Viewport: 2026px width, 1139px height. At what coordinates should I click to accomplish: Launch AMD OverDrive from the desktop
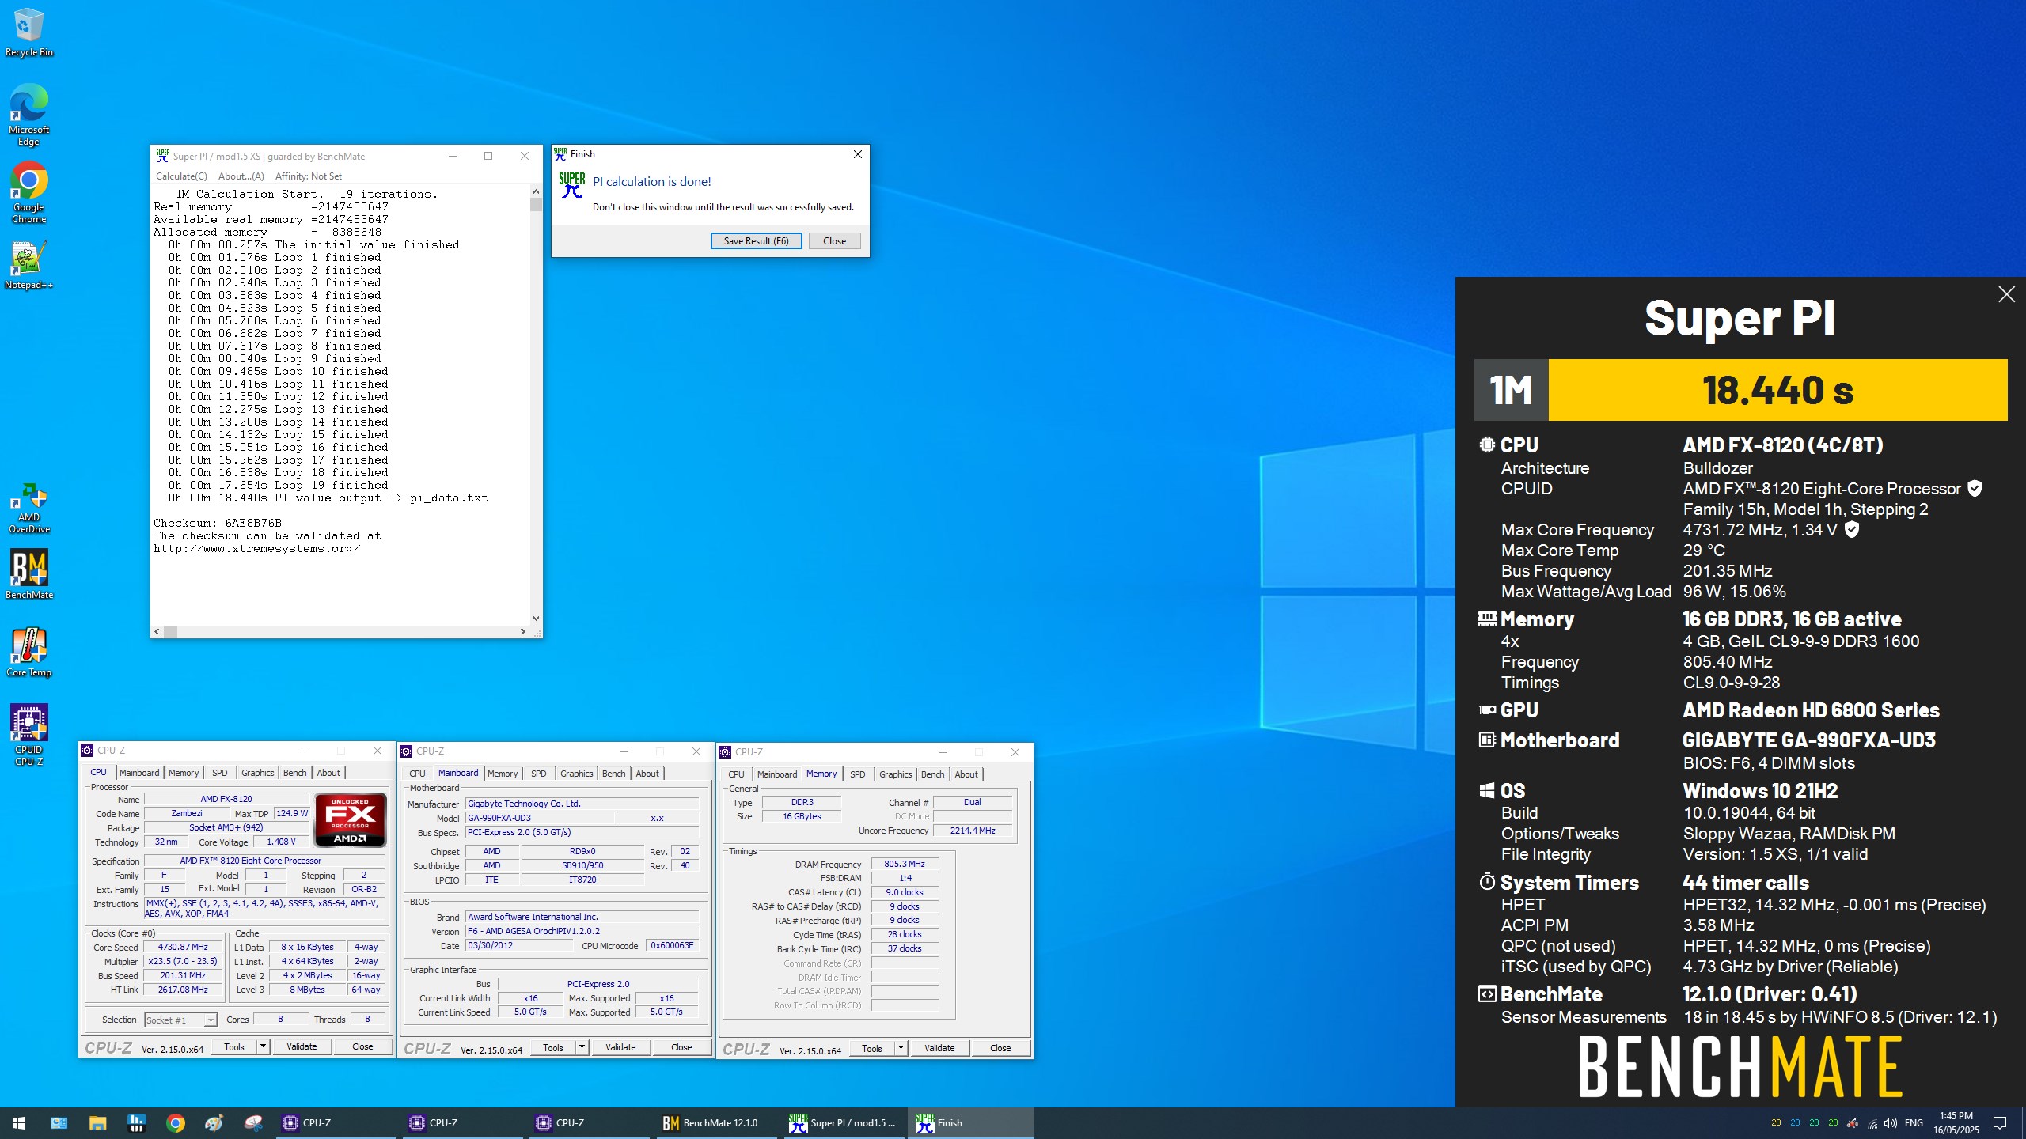tap(28, 508)
